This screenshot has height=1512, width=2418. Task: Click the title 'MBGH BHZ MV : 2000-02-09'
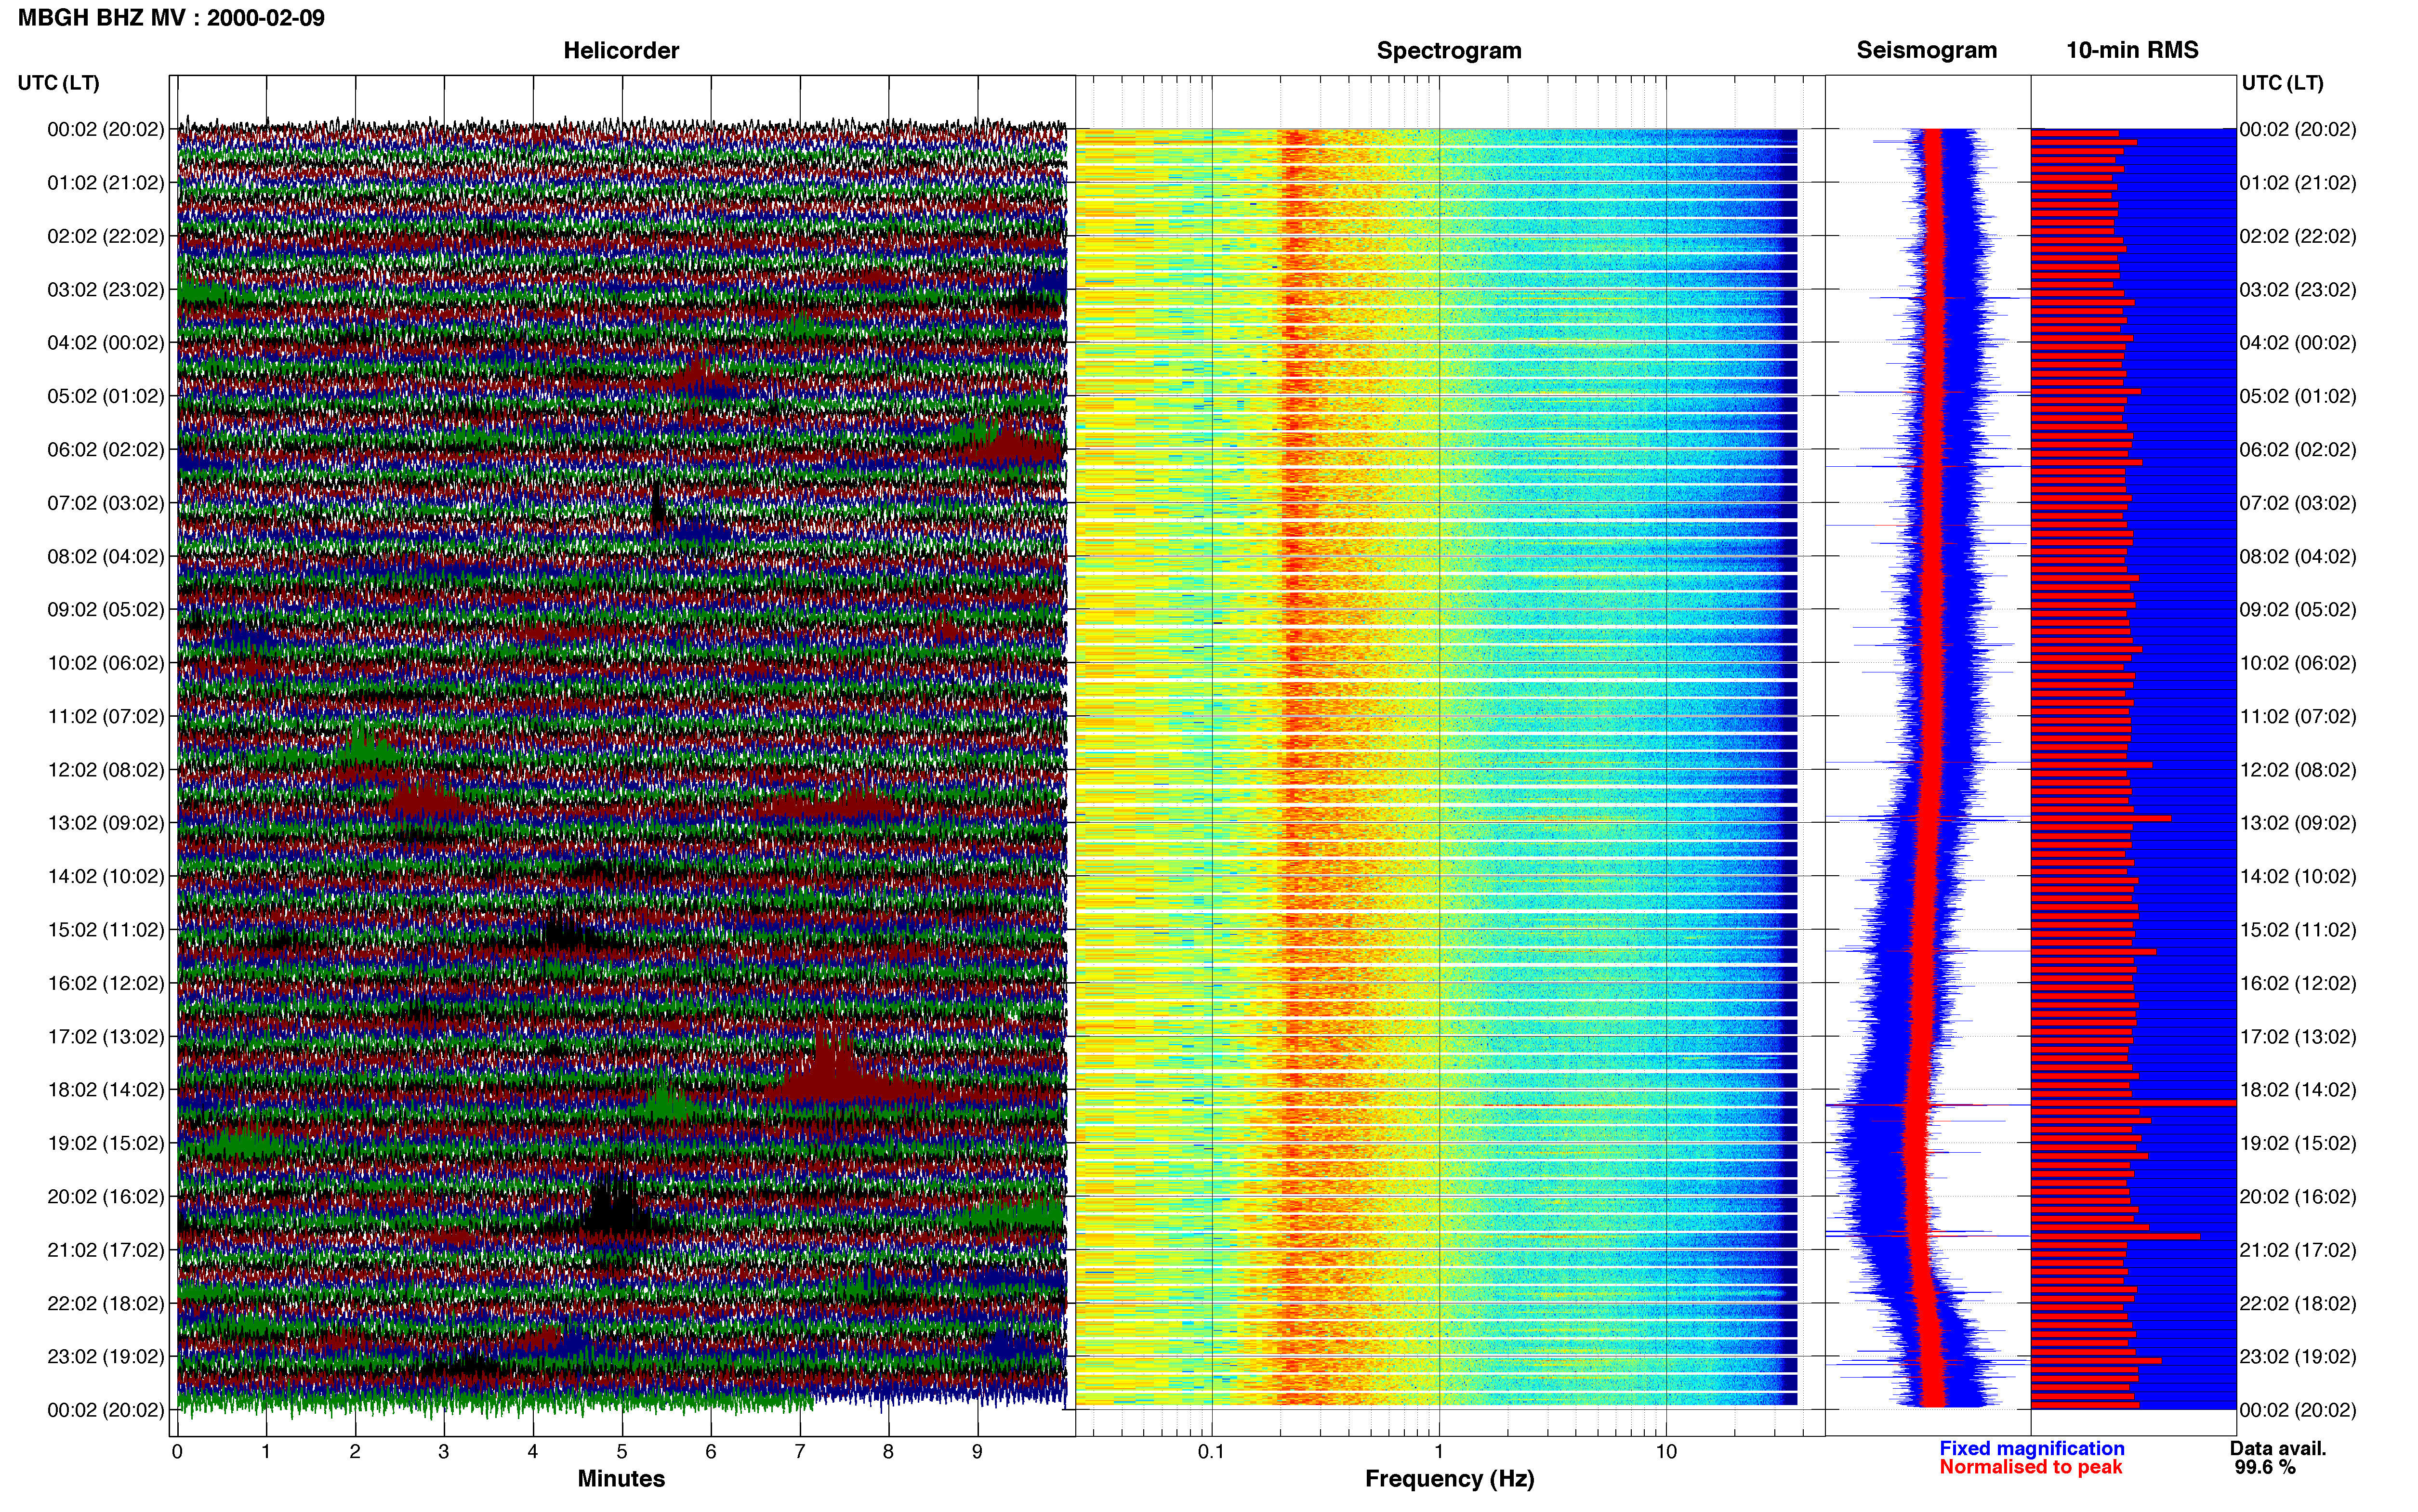[171, 18]
